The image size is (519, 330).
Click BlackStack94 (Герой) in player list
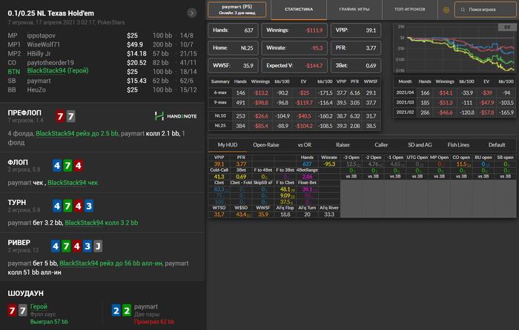point(58,71)
